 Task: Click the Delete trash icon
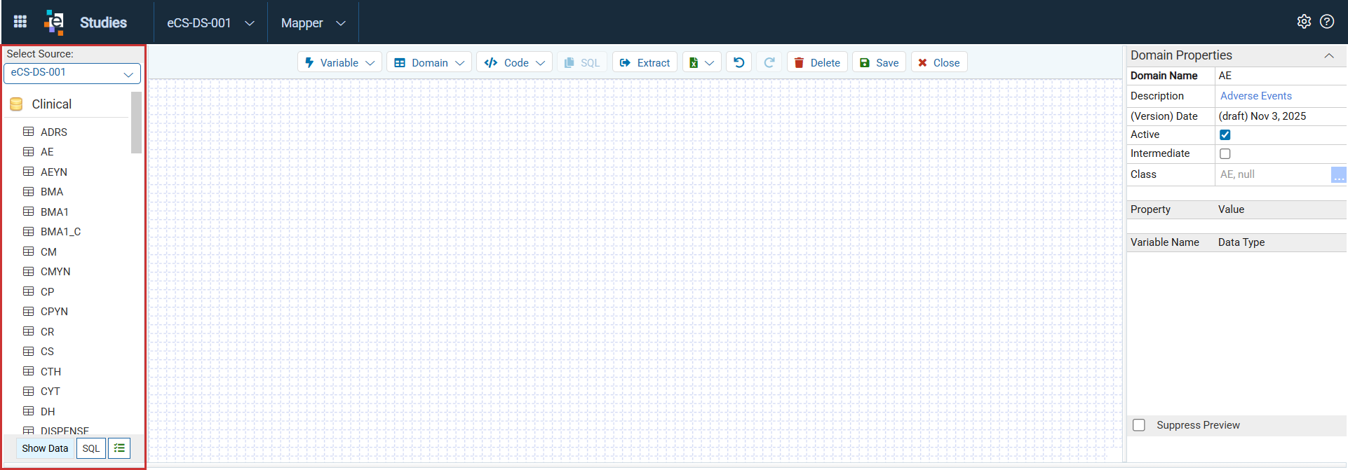point(799,63)
